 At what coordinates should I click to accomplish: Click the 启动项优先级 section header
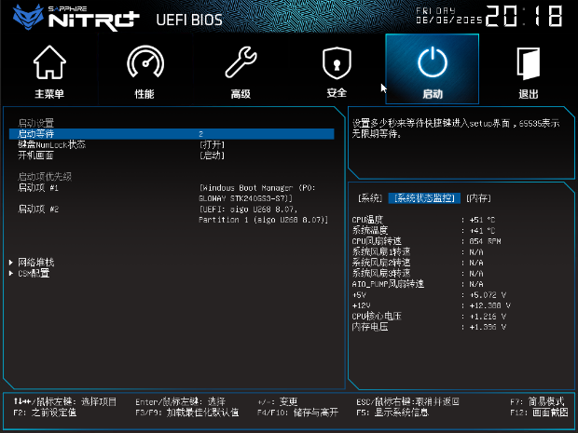(x=45, y=177)
